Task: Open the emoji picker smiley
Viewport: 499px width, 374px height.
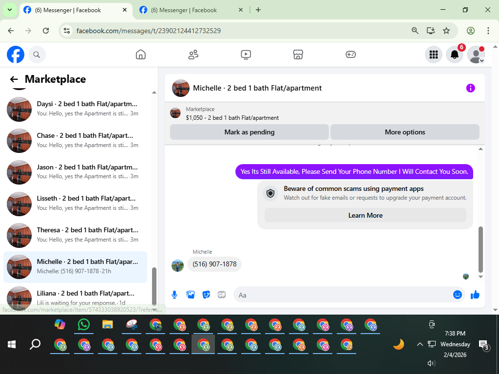Action: tap(457, 295)
